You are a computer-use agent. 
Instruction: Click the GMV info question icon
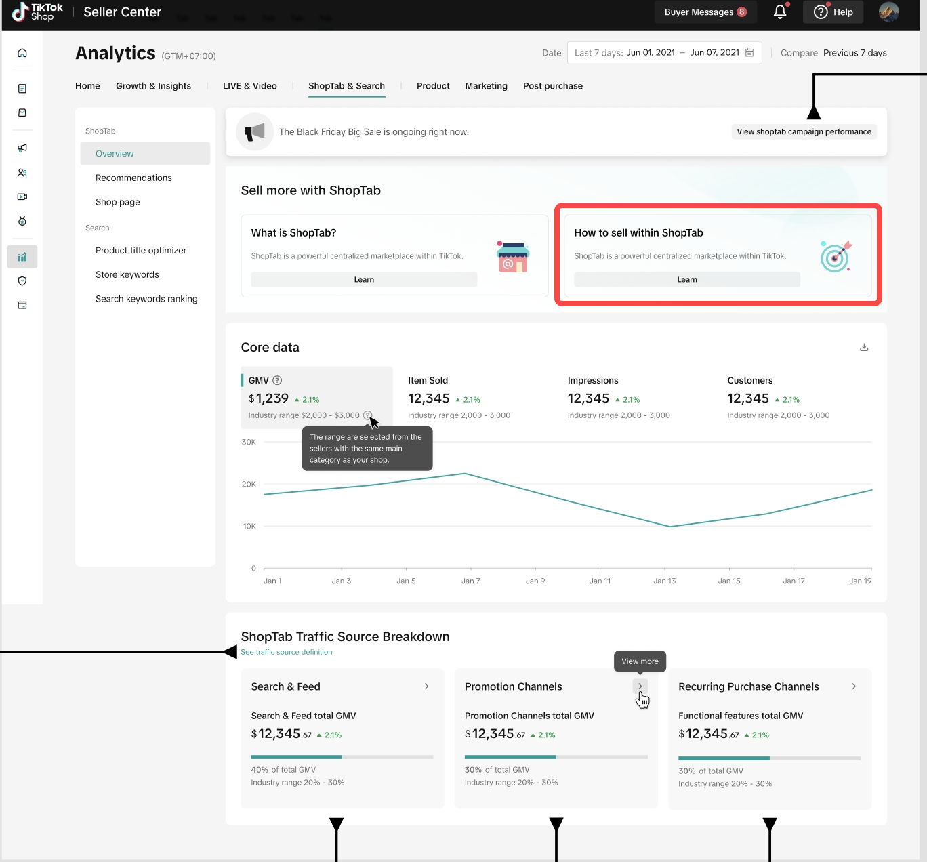click(x=277, y=380)
